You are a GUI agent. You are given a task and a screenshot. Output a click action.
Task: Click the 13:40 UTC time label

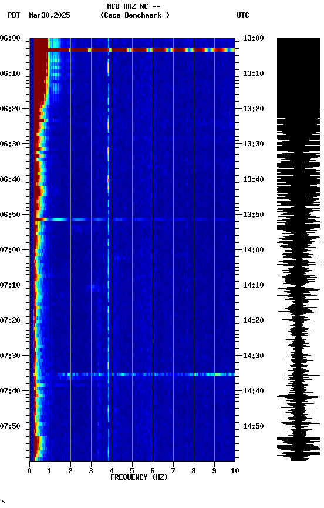point(254,179)
